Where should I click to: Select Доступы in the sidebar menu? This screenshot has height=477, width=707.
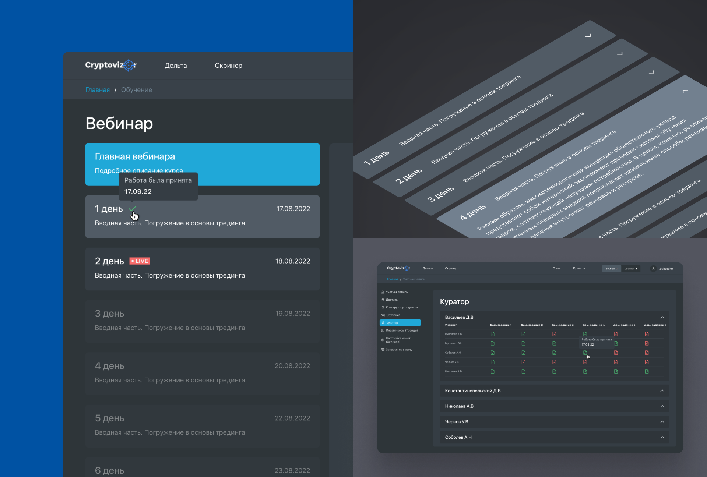coord(392,300)
